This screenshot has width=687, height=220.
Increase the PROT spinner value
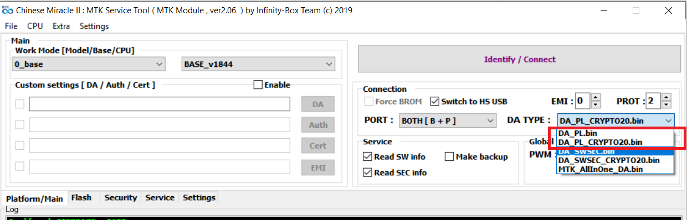(x=666, y=97)
